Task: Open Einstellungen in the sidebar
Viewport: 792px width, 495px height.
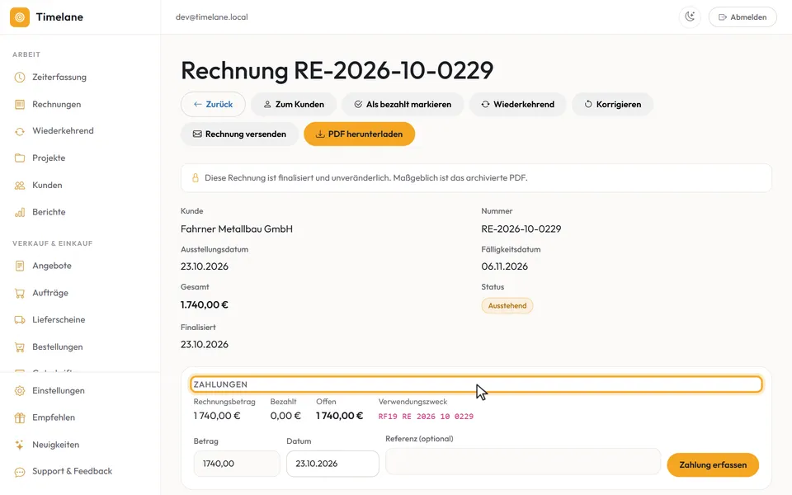Action: pos(58,391)
